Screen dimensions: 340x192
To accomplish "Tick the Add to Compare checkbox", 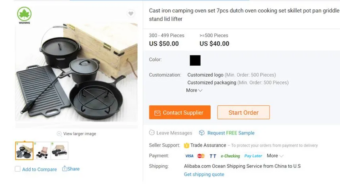I will [17, 169].
